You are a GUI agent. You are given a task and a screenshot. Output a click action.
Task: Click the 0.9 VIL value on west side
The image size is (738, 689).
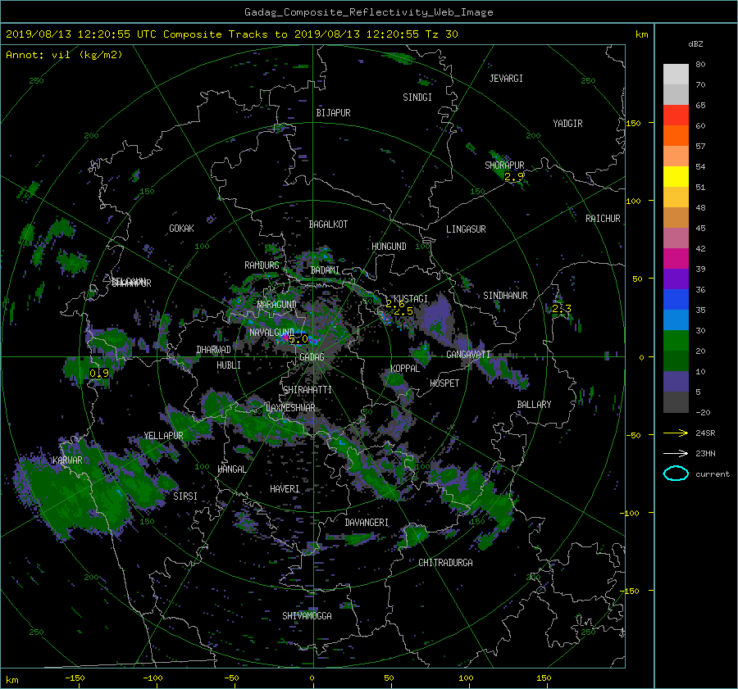tap(99, 374)
